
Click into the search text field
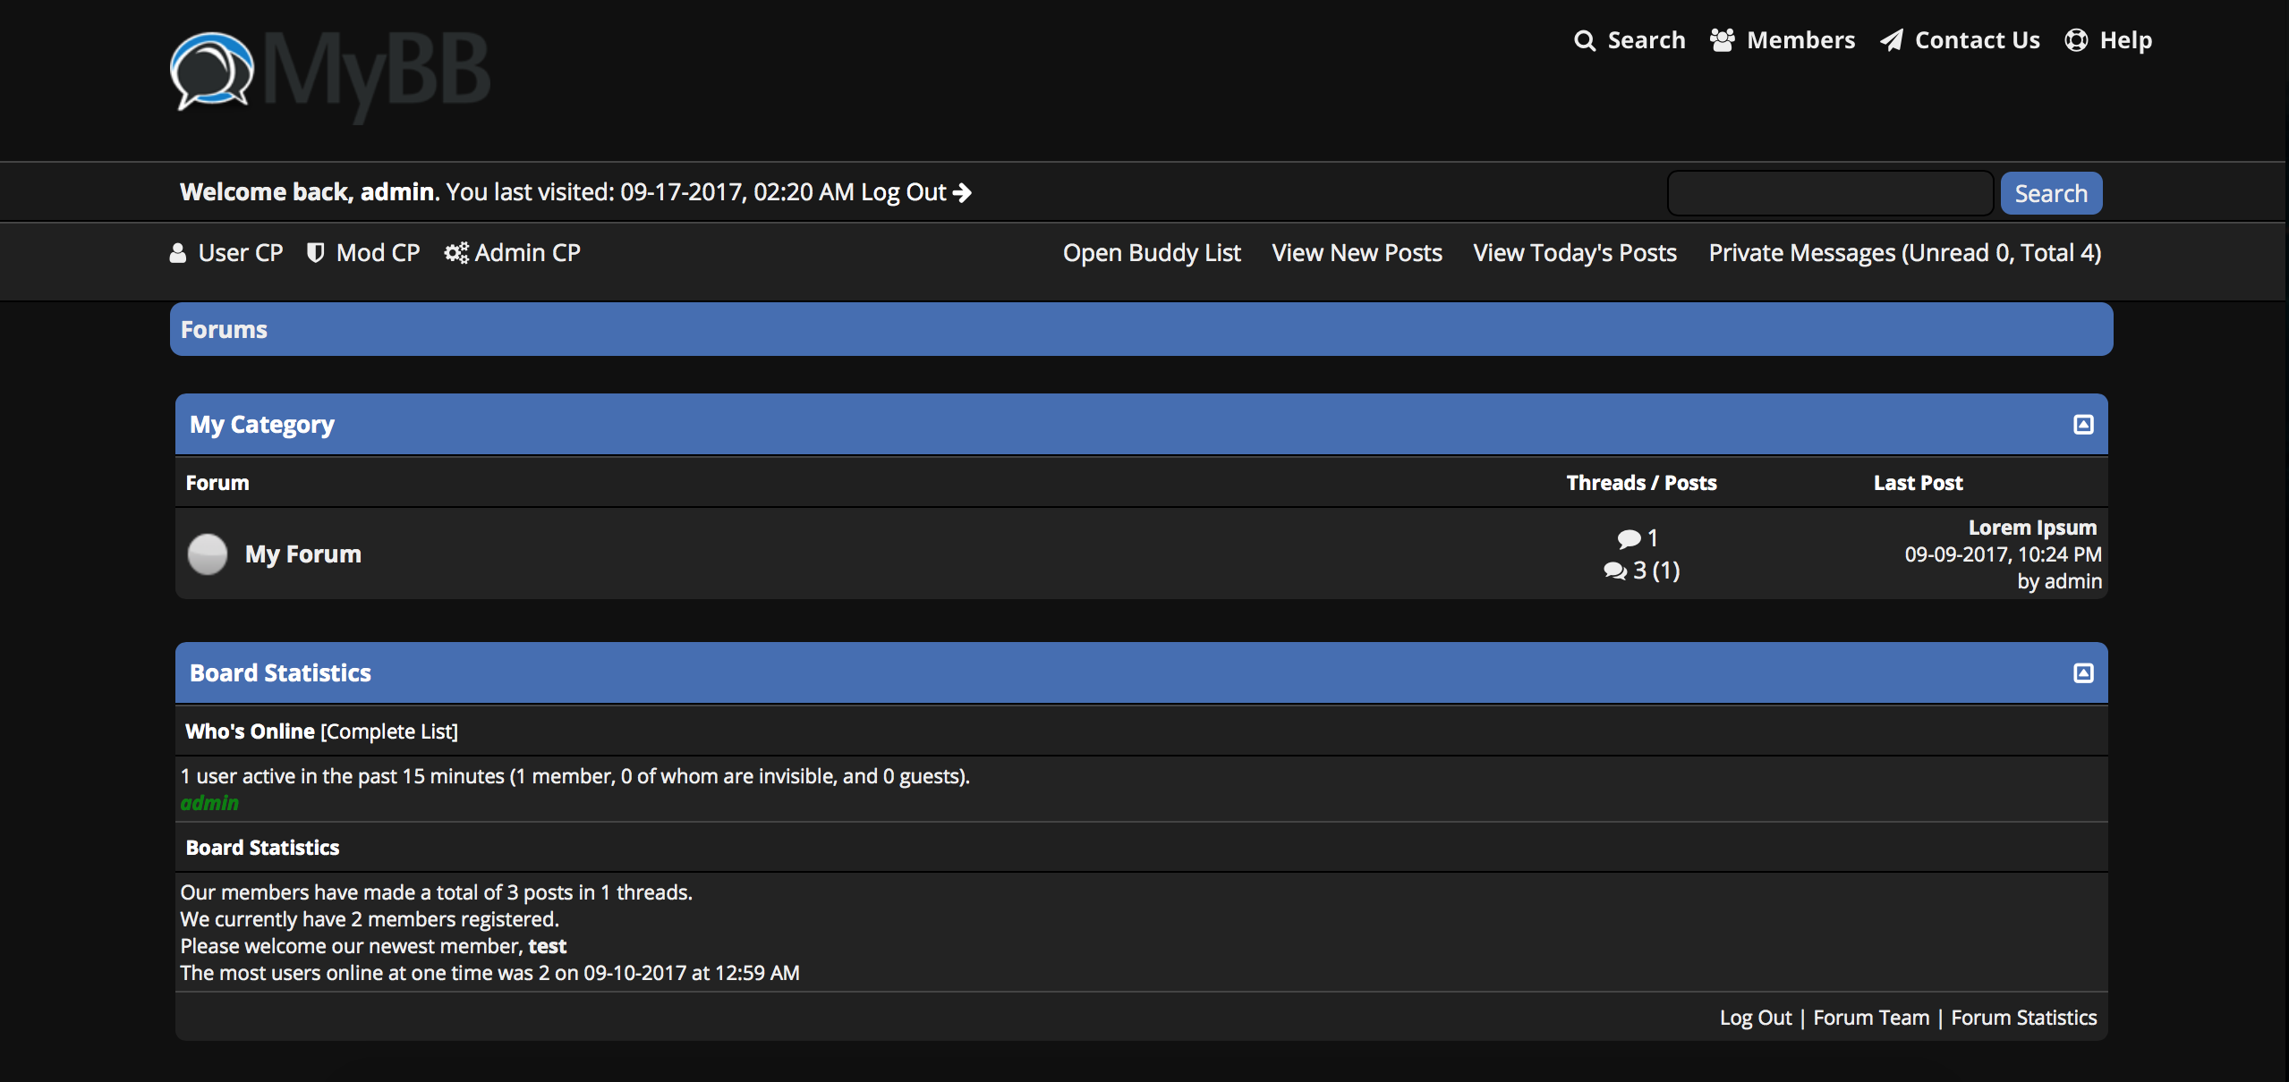1830,193
